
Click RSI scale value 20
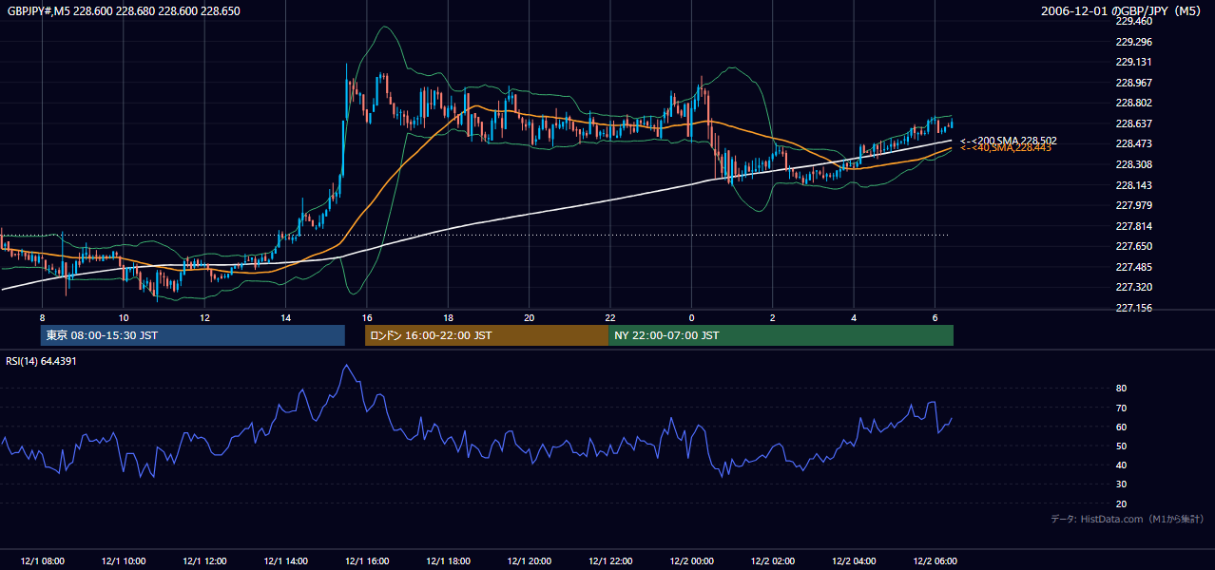[x=1121, y=504]
